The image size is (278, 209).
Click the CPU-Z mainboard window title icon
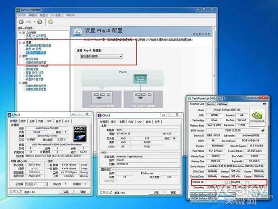(100, 116)
